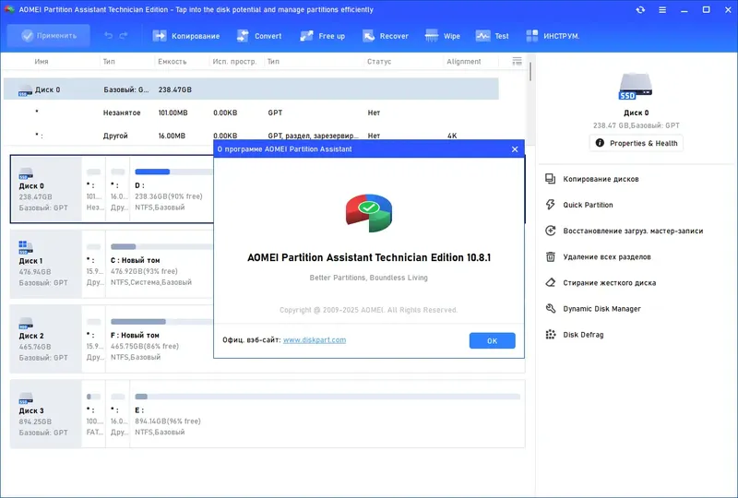Screen dimensions: 738x498
Task: Open the Копирование toolbar item
Action: pos(186,36)
